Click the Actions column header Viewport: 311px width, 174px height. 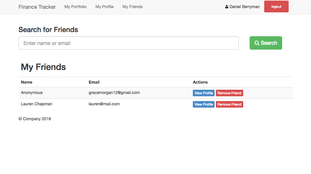[x=200, y=82]
